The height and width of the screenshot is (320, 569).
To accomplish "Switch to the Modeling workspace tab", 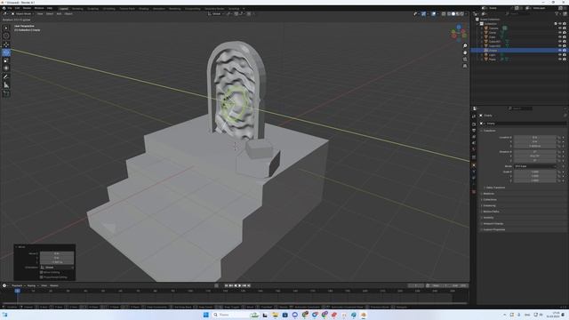I will click(77, 8).
